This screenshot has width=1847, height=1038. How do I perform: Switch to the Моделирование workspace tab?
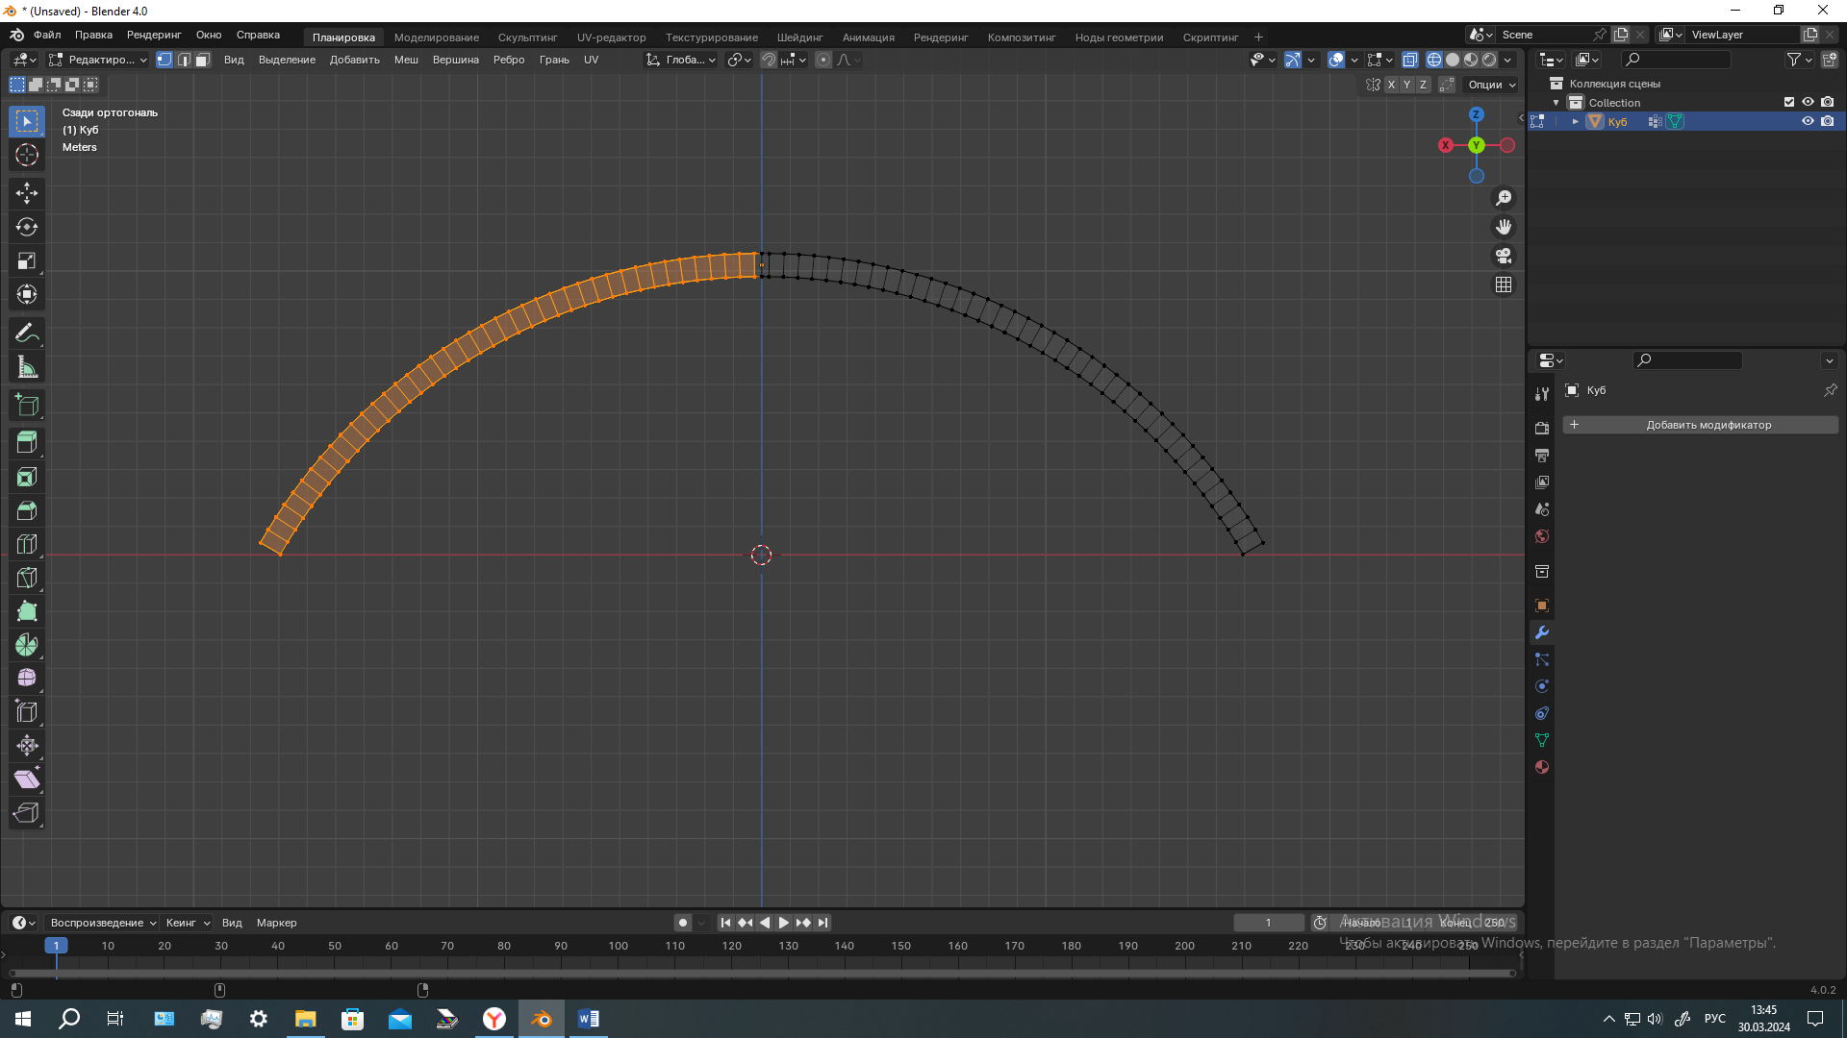(x=436, y=37)
